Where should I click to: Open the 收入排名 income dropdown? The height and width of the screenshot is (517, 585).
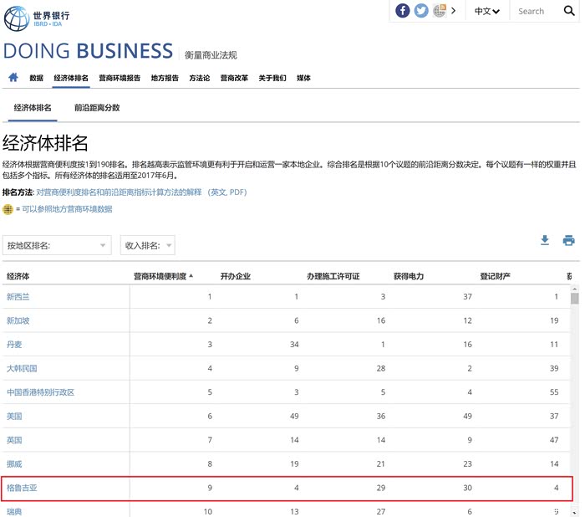(147, 245)
